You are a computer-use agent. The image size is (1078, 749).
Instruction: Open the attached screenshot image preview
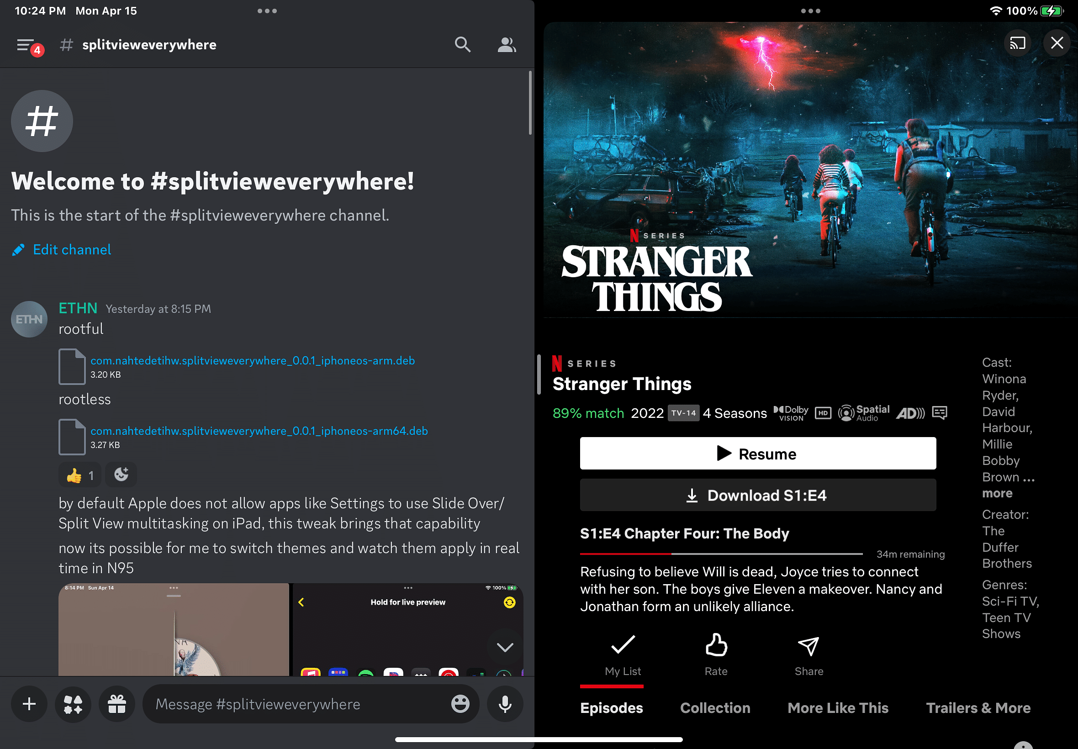point(291,629)
